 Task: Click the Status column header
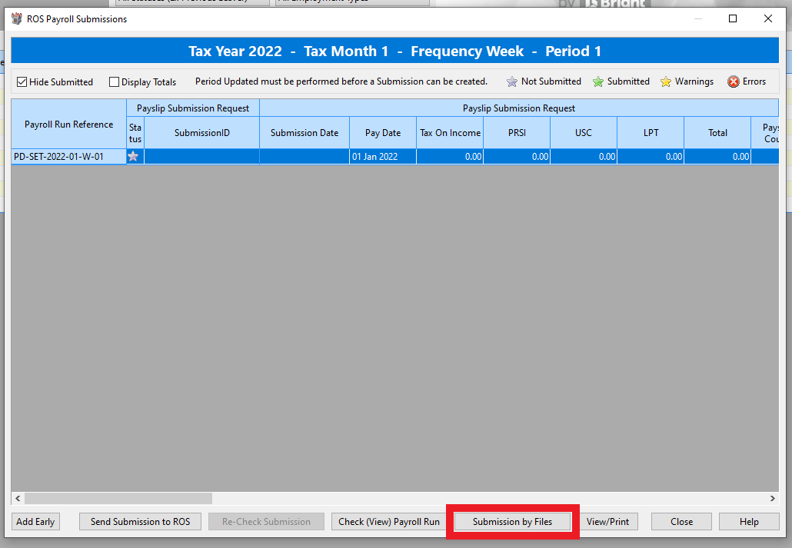pyautogui.click(x=135, y=133)
